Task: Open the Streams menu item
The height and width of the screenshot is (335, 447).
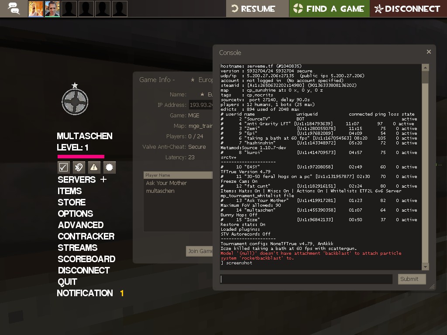Action: pyautogui.click(x=78, y=248)
